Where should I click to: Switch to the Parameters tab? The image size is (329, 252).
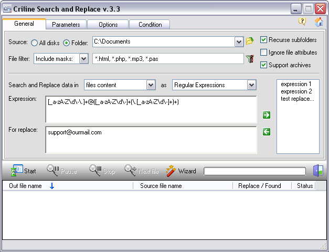[66, 25]
